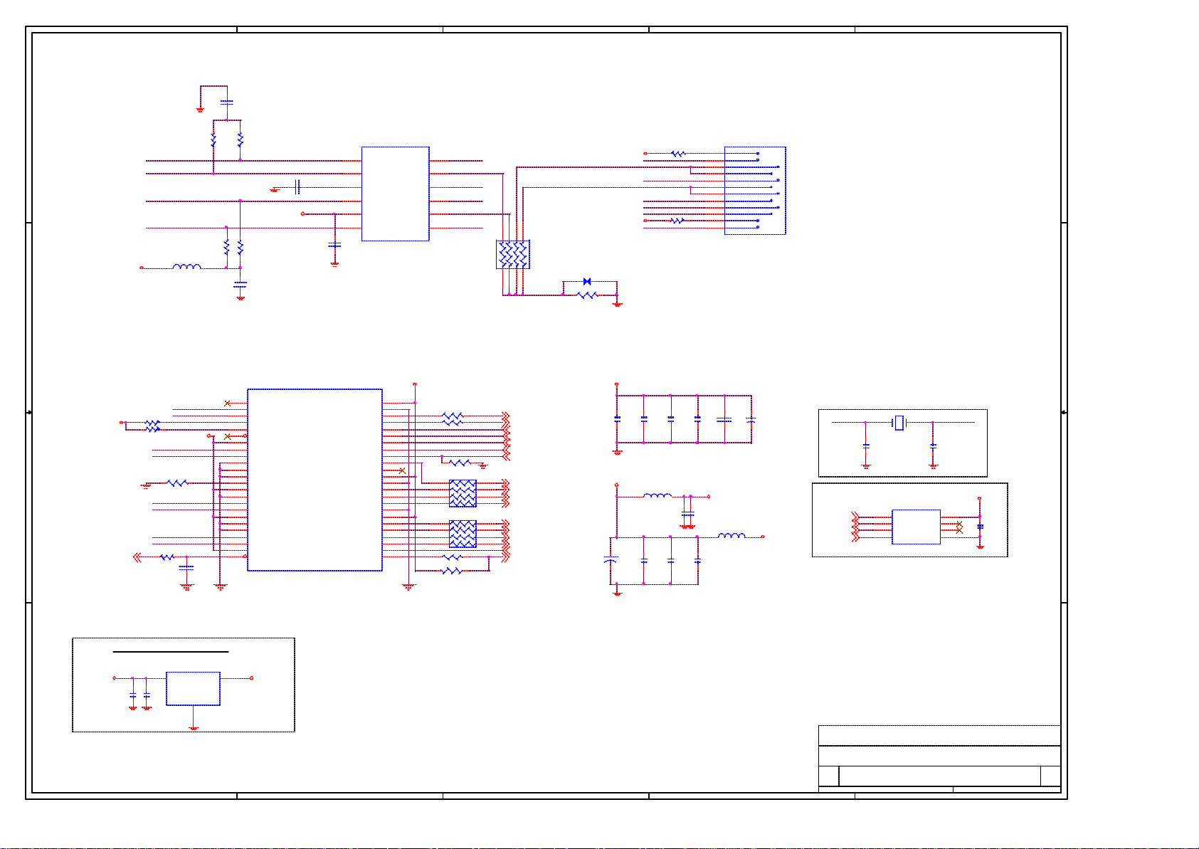
Task: Select the grounded resistor left of large IC
Action: point(177,482)
